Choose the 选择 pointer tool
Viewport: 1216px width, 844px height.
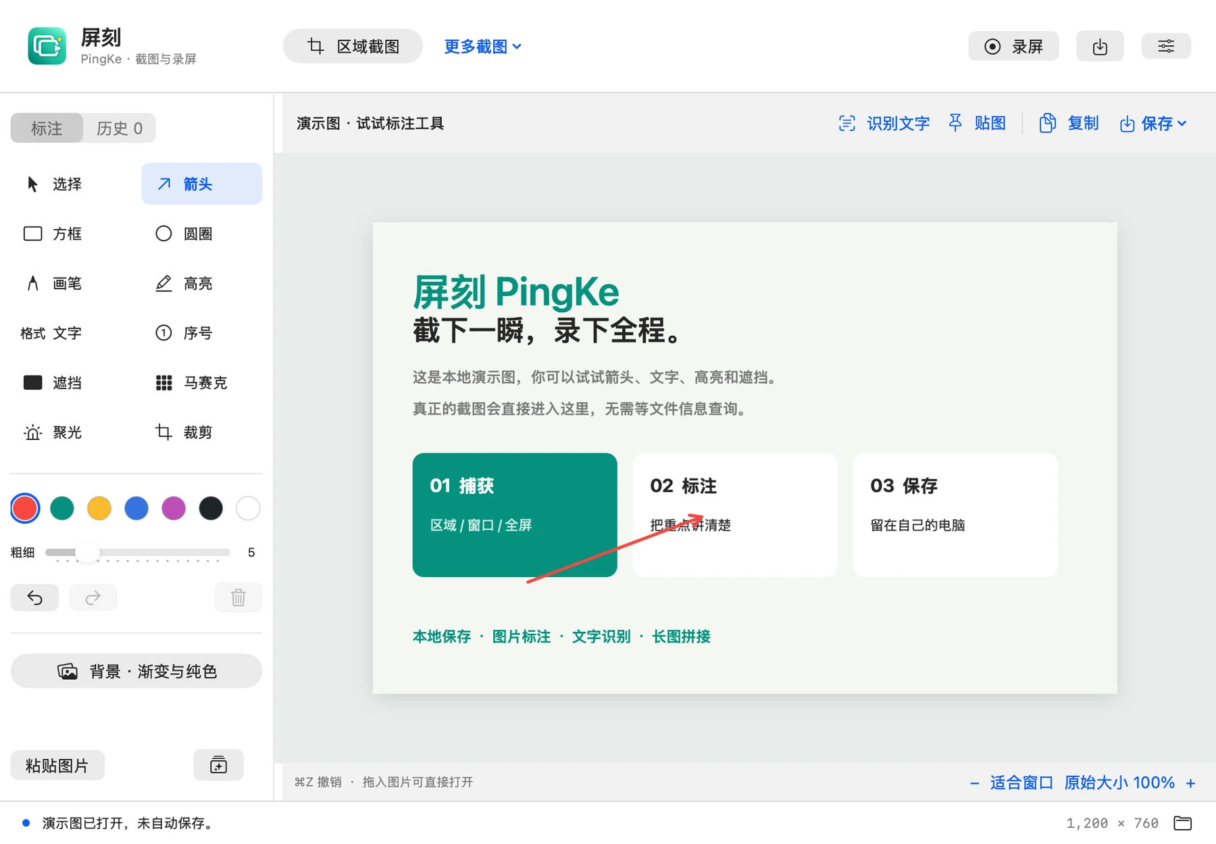pos(72,184)
